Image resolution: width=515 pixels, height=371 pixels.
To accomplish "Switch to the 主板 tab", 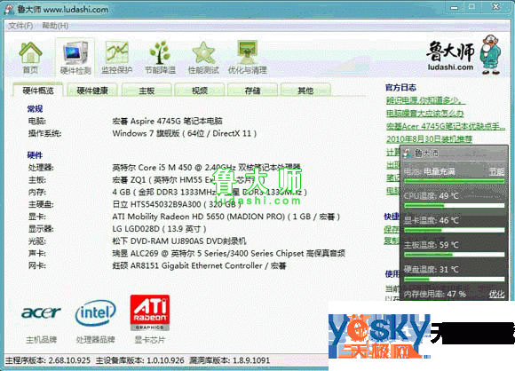I will [x=147, y=91].
